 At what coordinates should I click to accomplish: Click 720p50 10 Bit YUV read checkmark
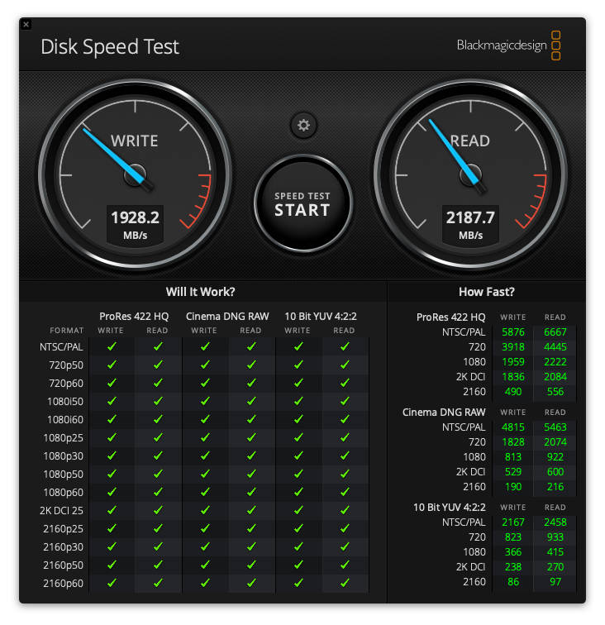click(x=345, y=365)
